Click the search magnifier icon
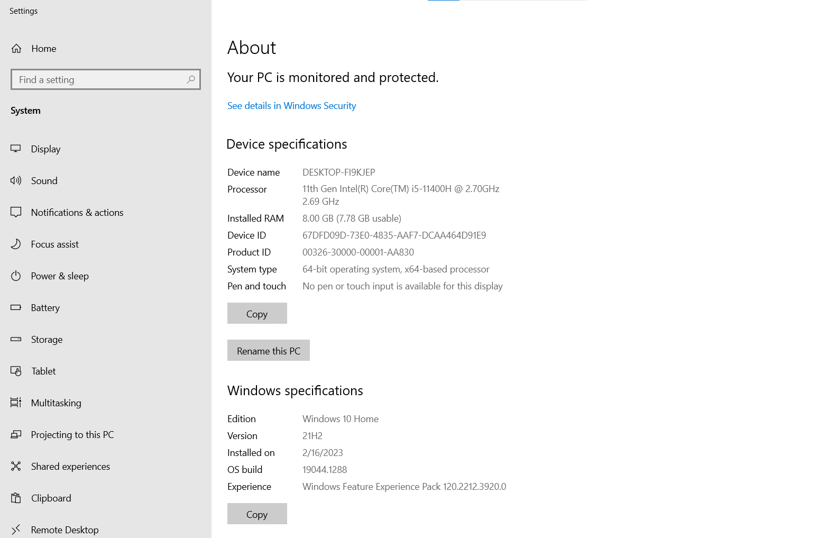 pyautogui.click(x=191, y=79)
